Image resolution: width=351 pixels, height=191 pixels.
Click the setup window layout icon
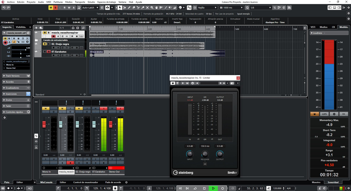(344, 7)
